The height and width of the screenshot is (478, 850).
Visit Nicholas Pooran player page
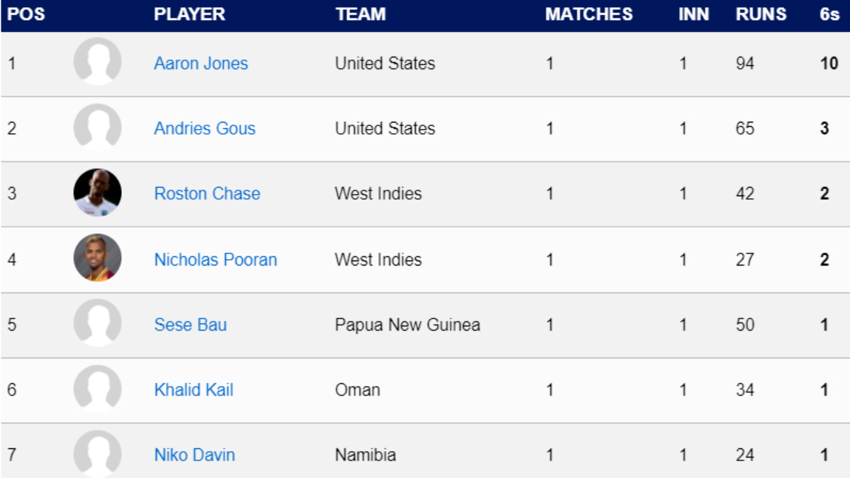coord(215,259)
